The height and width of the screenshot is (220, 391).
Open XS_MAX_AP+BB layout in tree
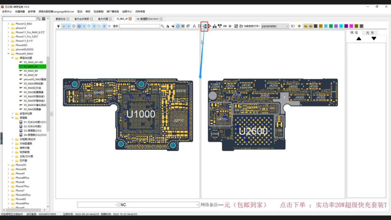tap(33, 62)
